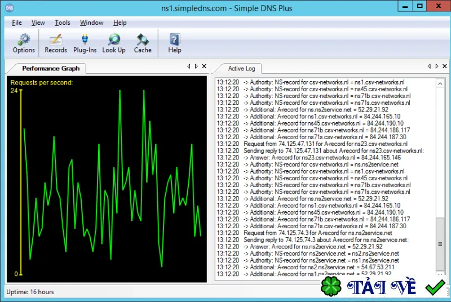This screenshot has width=451, height=302.
Task: Open the Window menu
Action: click(x=91, y=23)
